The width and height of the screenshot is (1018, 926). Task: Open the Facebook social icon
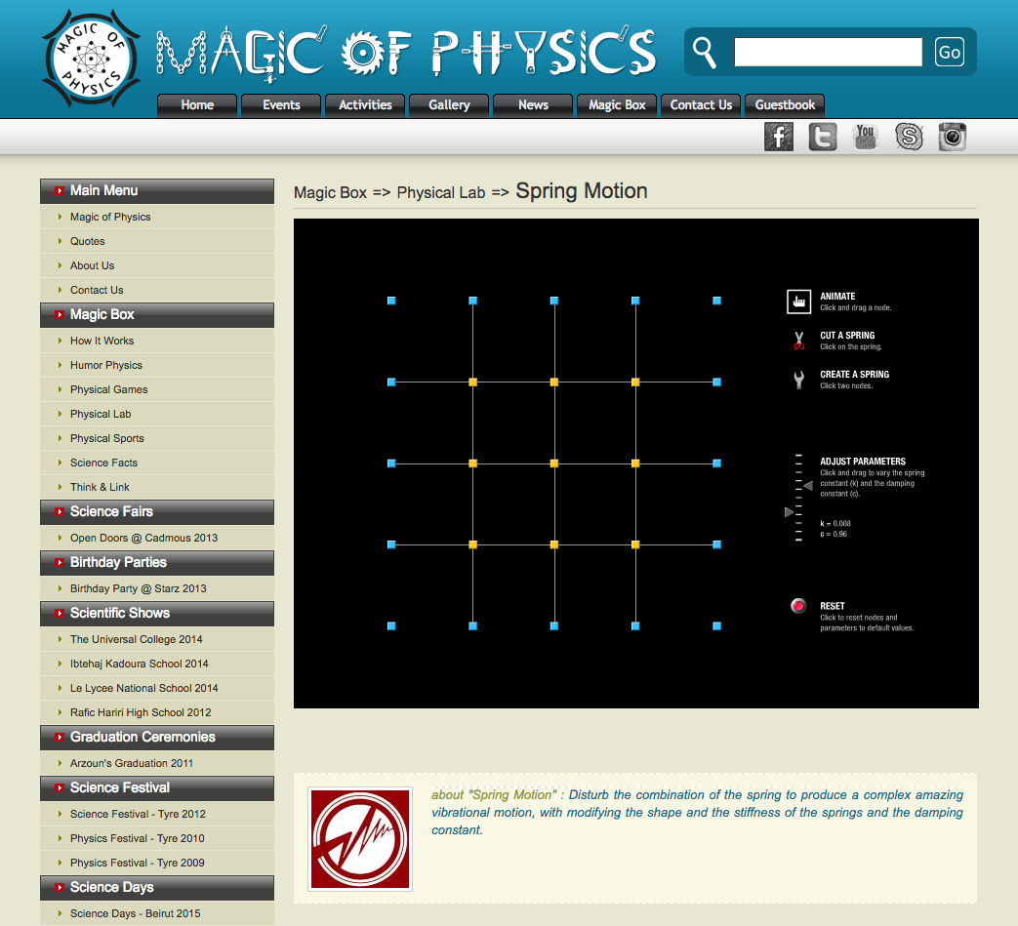778,137
